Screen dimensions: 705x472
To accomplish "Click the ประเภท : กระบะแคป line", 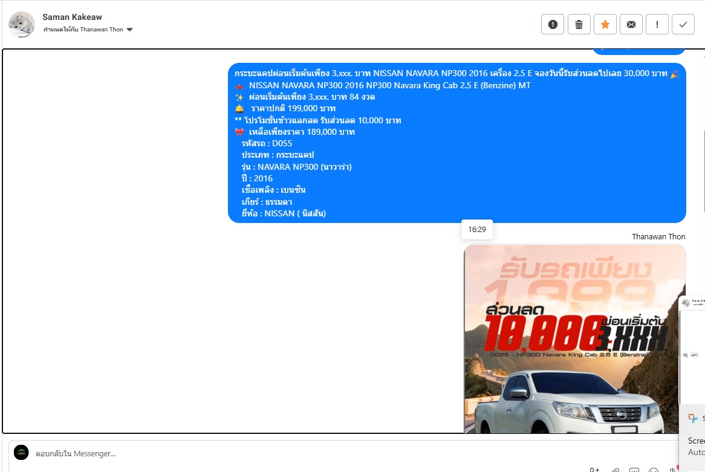I will click(278, 155).
